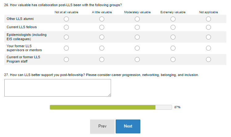Click the green survey progress bar
The width and height of the screenshot is (231, 137).
pos(103,107)
